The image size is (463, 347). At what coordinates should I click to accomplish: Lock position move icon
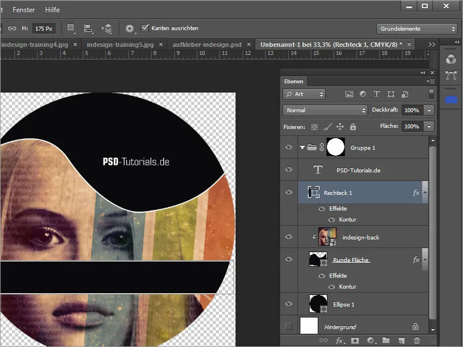[340, 127]
